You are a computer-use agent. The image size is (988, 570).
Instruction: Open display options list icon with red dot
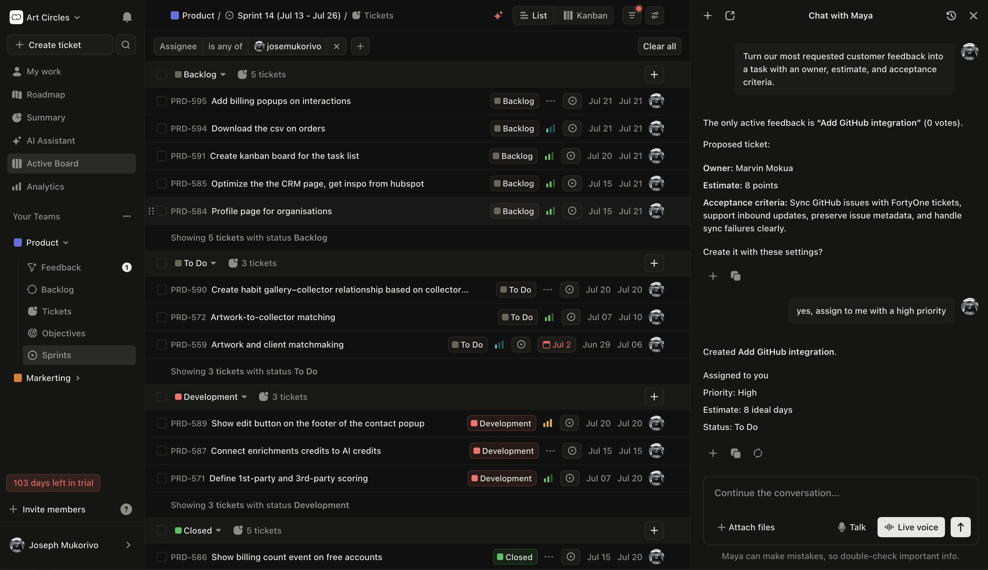click(x=632, y=16)
